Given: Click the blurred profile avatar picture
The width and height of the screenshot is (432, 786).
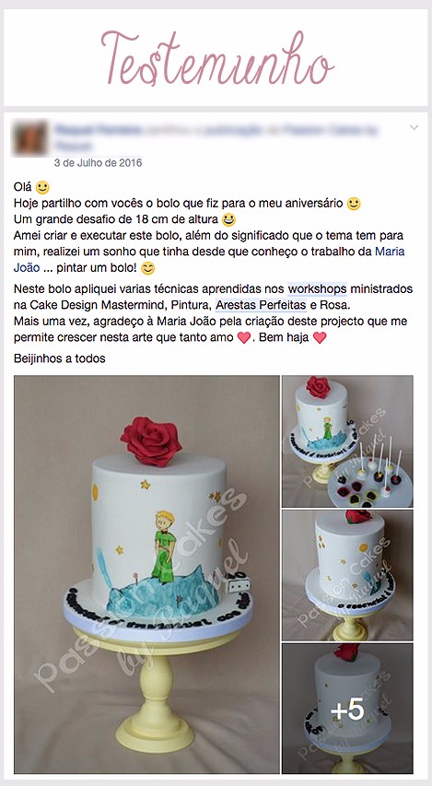Looking at the screenshot, I should pos(30,137).
